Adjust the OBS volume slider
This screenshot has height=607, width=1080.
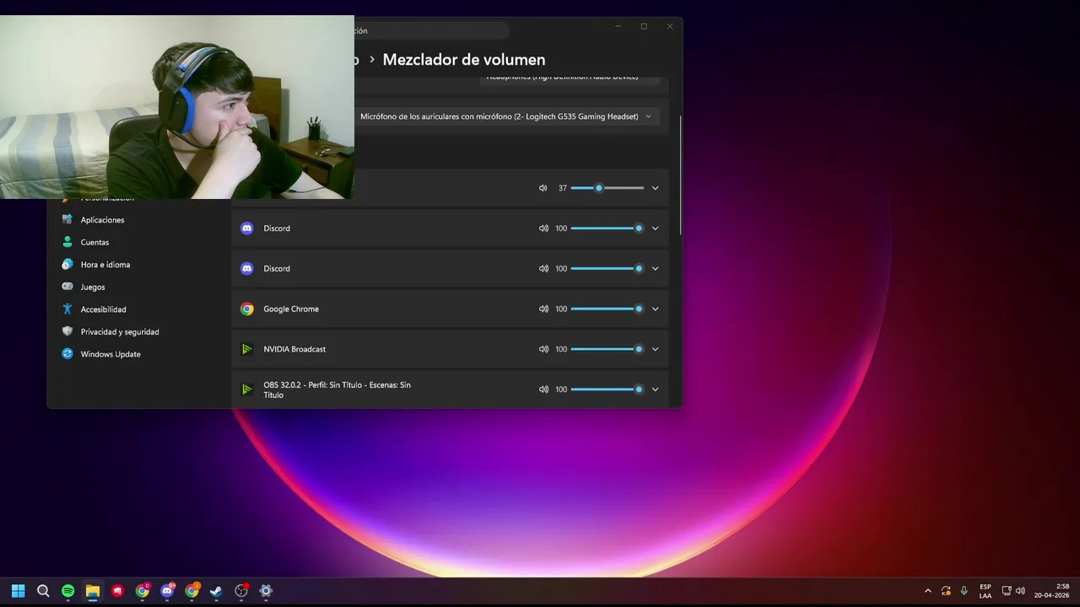607,389
